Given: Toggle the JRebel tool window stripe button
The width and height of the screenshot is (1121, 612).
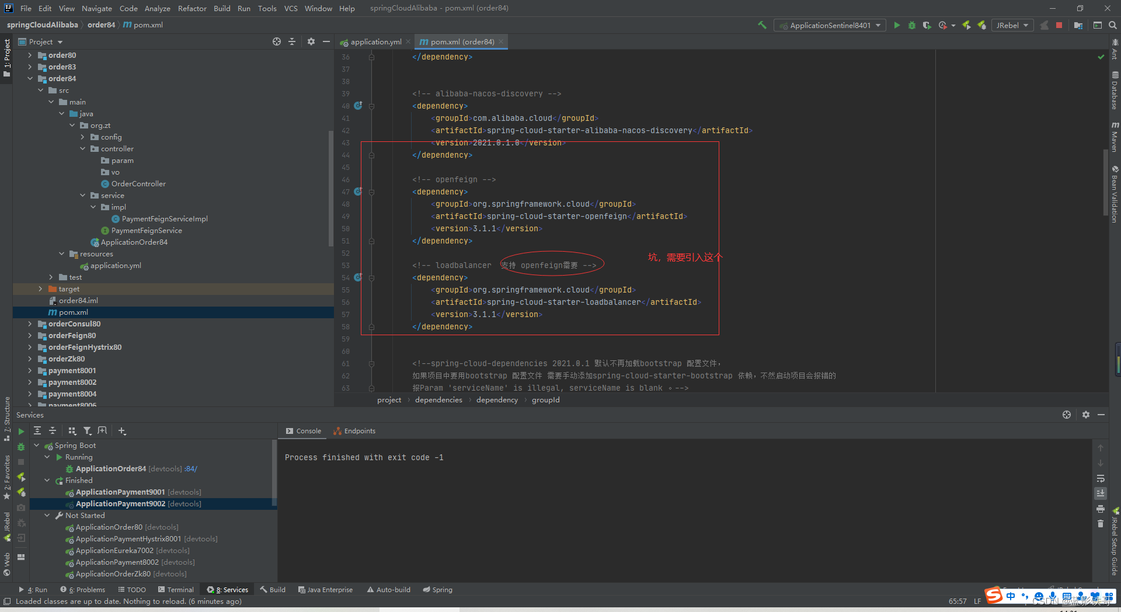Looking at the screenshot, I should pos(6,527).
